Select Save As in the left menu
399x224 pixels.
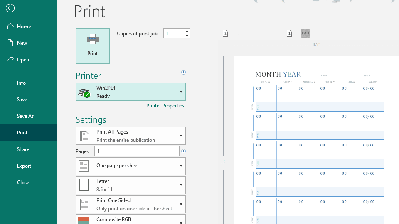(25, 116)
